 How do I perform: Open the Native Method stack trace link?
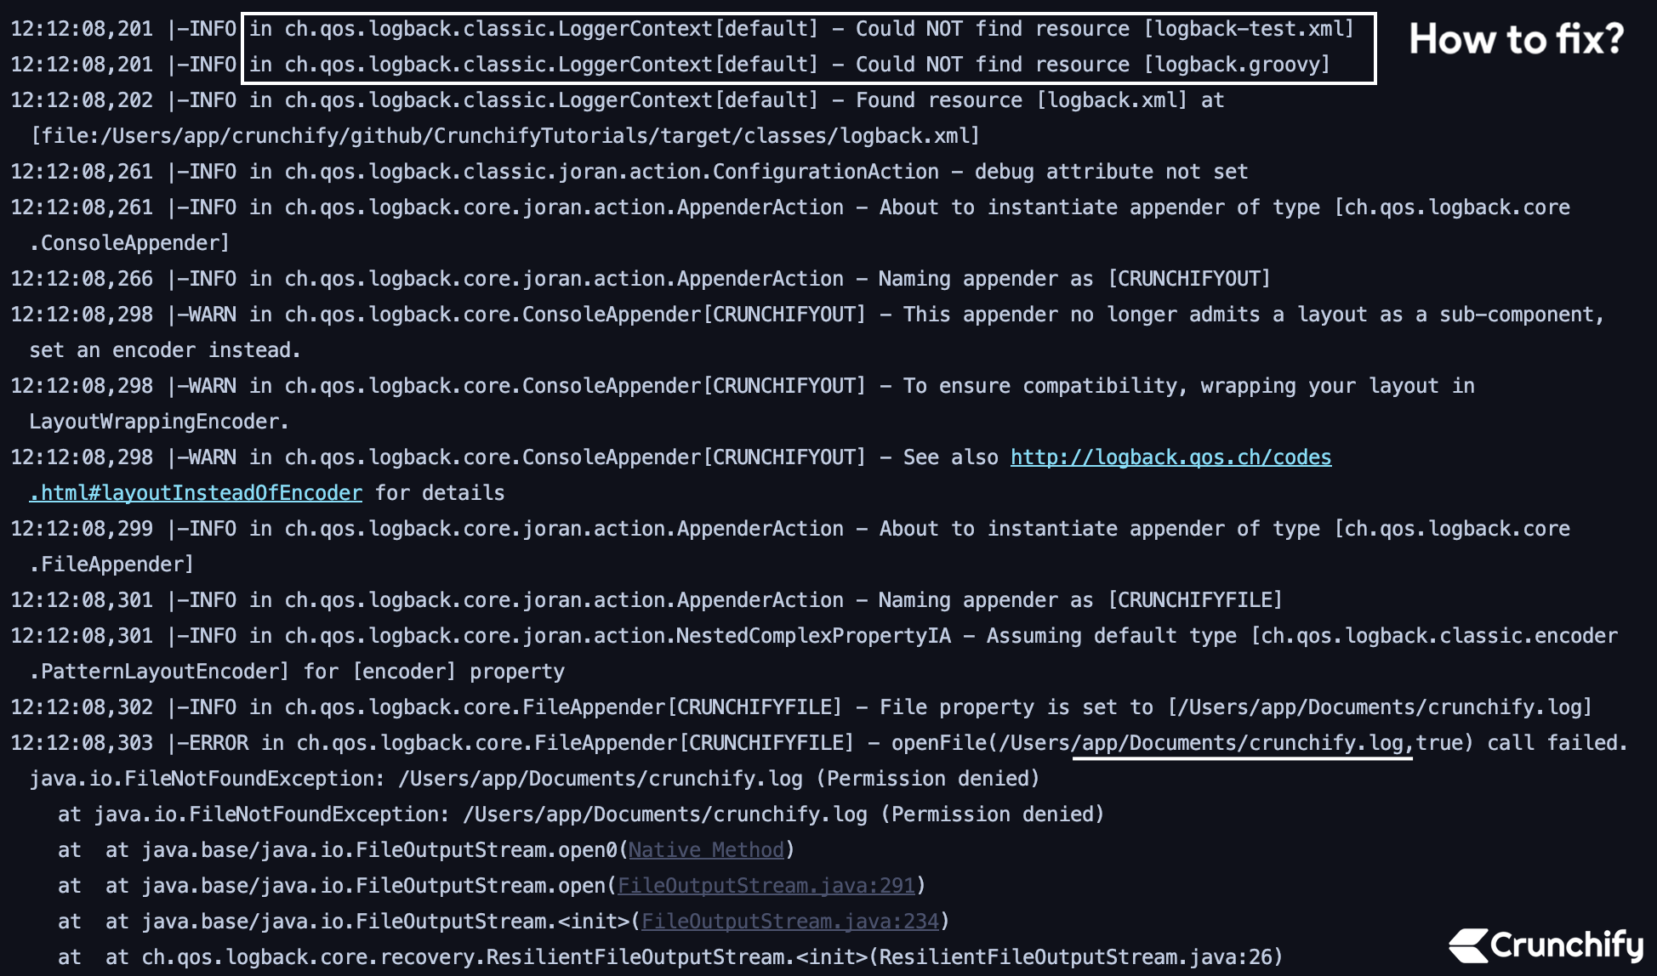click(x=706, y=849)
